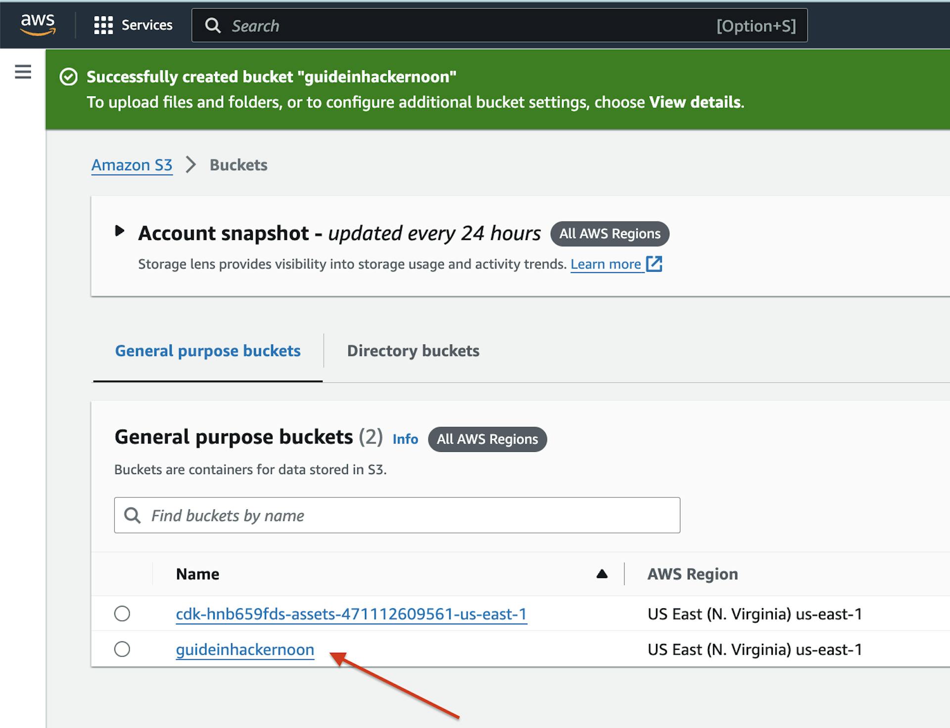The width and height of the screenshot is (950, 728).
Task: Navigate to Amazon S3 via breadcrumb
Action: [x=132, y=165]
